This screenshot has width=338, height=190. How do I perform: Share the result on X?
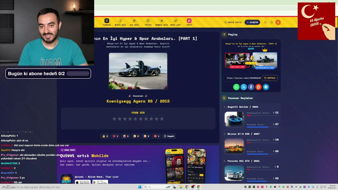244,87
